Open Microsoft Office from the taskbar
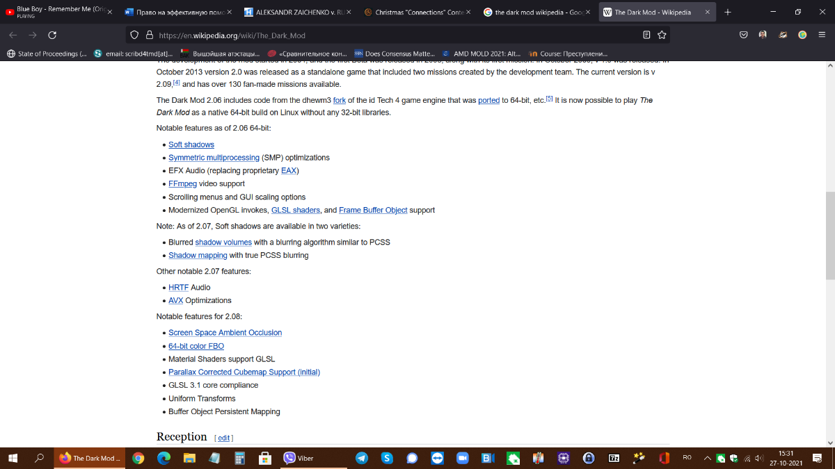The width and height of the screenshot is (835, 469). (664, 458)
